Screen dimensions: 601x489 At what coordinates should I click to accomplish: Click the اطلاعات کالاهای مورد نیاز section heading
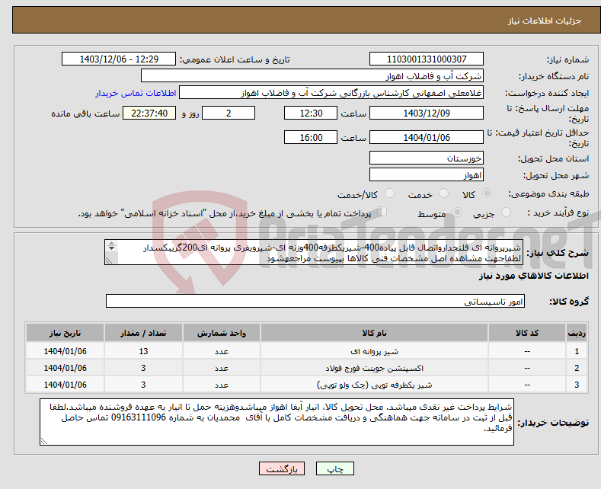click(533, 276)
